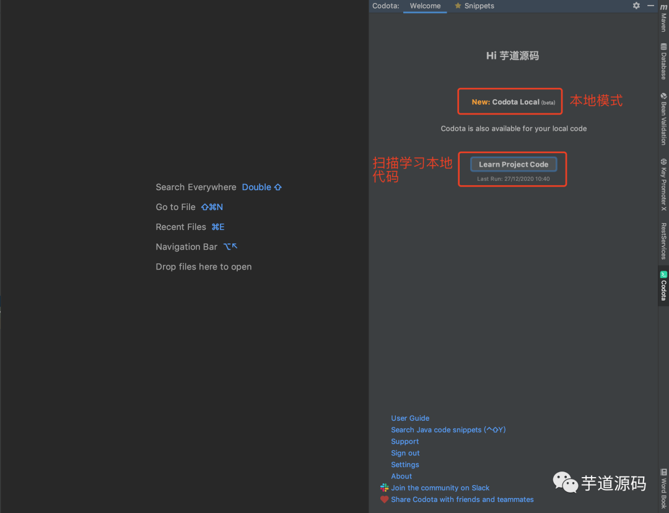Hide the Codota tool window with minimize dash
The image size is (669, 513).
click(650, 6)
